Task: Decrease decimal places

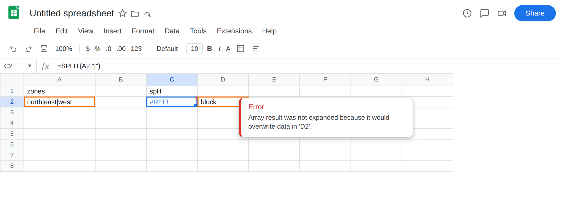Action: pos(109,49)
